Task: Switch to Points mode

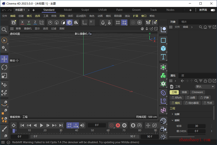Action: tap(50, 22)
